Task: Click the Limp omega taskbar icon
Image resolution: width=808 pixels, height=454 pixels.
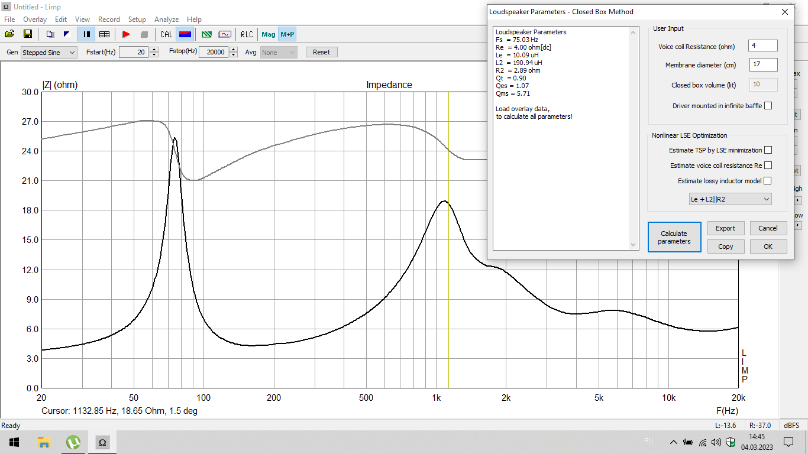Action: point(102,442)
